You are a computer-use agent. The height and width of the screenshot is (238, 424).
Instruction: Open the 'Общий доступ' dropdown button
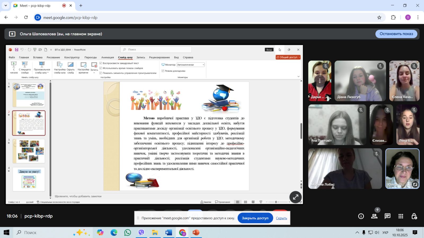pos(288,57)
